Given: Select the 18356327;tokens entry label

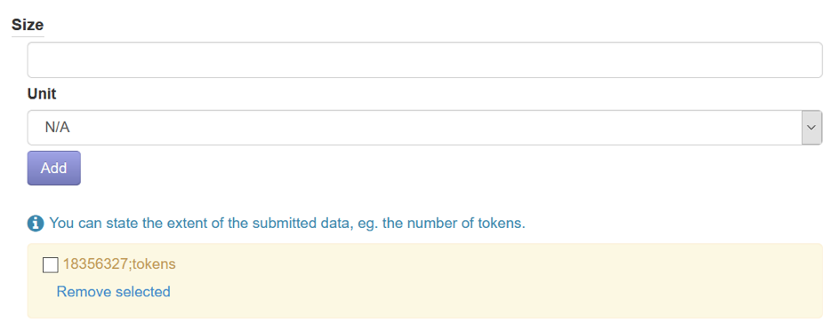Looking at the screenshot, I should point(119,264).
